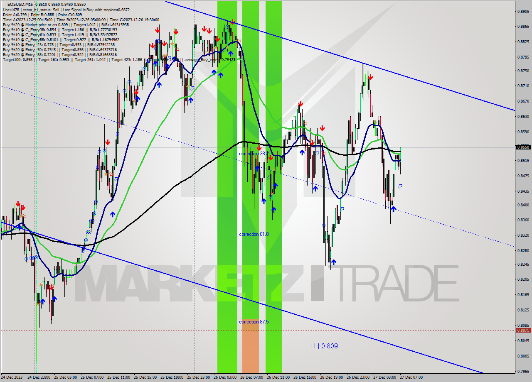Click the 0.8280 price axis label
Image resolution: width=532 pixels, height=382 pixels.
click(523, 250)
